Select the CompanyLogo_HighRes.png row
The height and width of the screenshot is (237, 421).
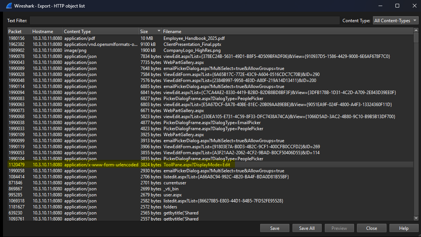coord(192,50)
